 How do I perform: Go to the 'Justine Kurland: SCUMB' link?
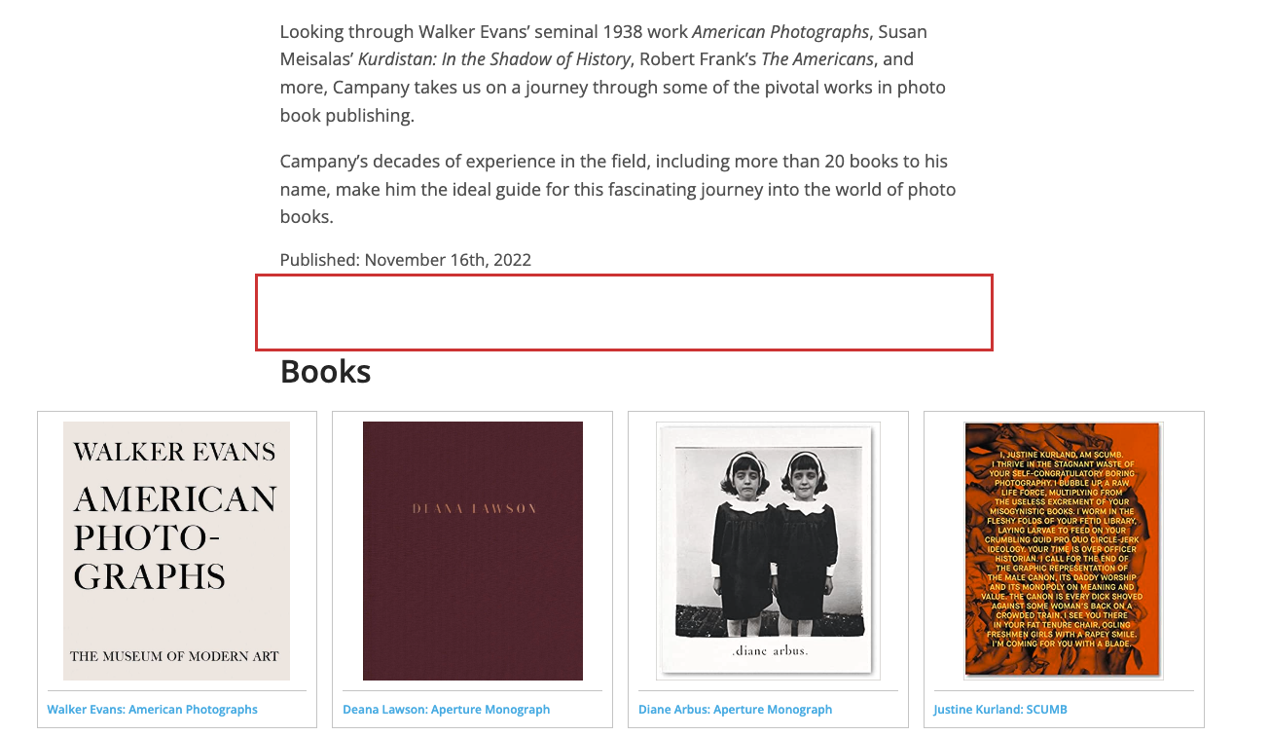[1000, 710]
